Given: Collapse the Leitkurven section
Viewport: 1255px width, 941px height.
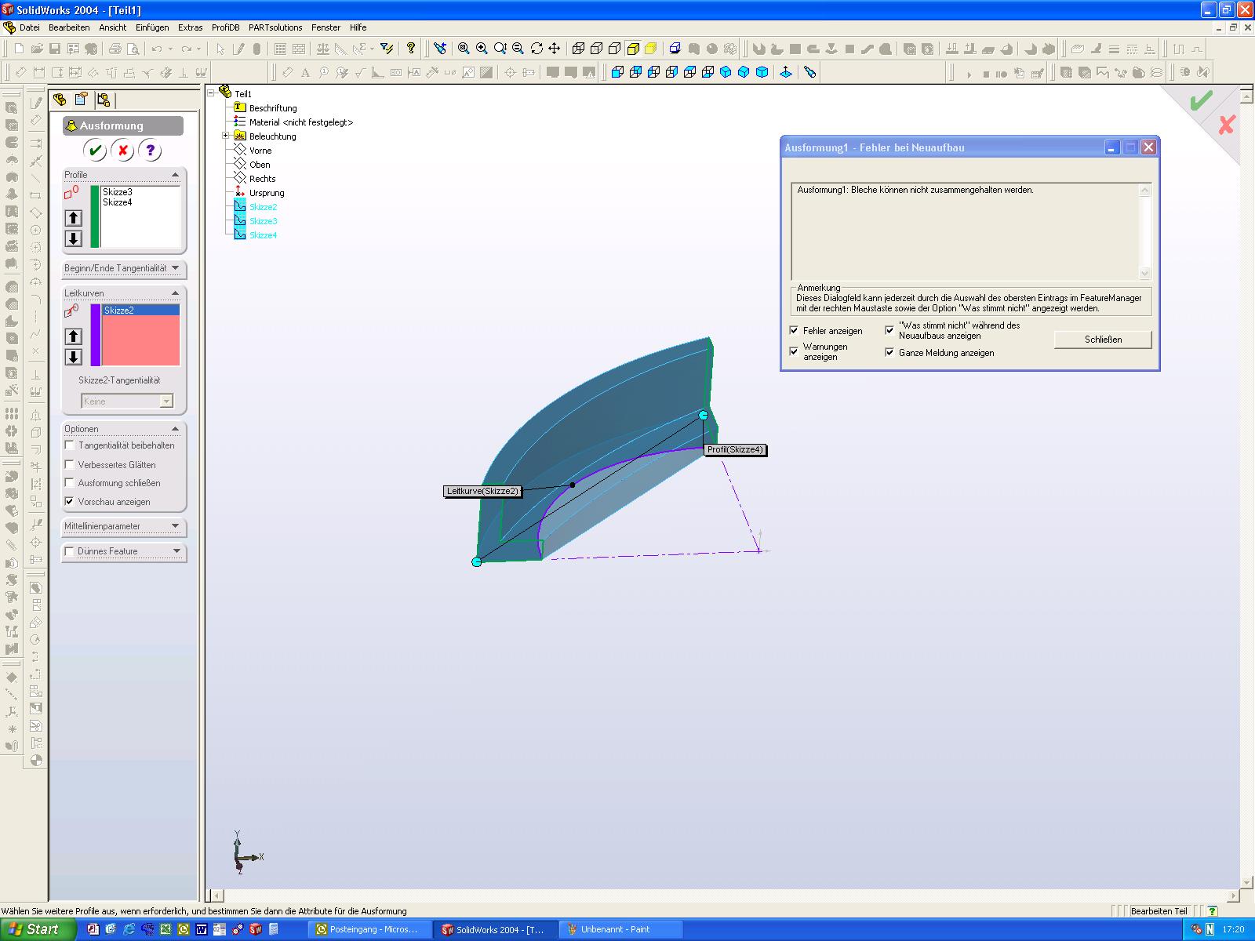Looking at the screenshot, I should click(175, 293).
